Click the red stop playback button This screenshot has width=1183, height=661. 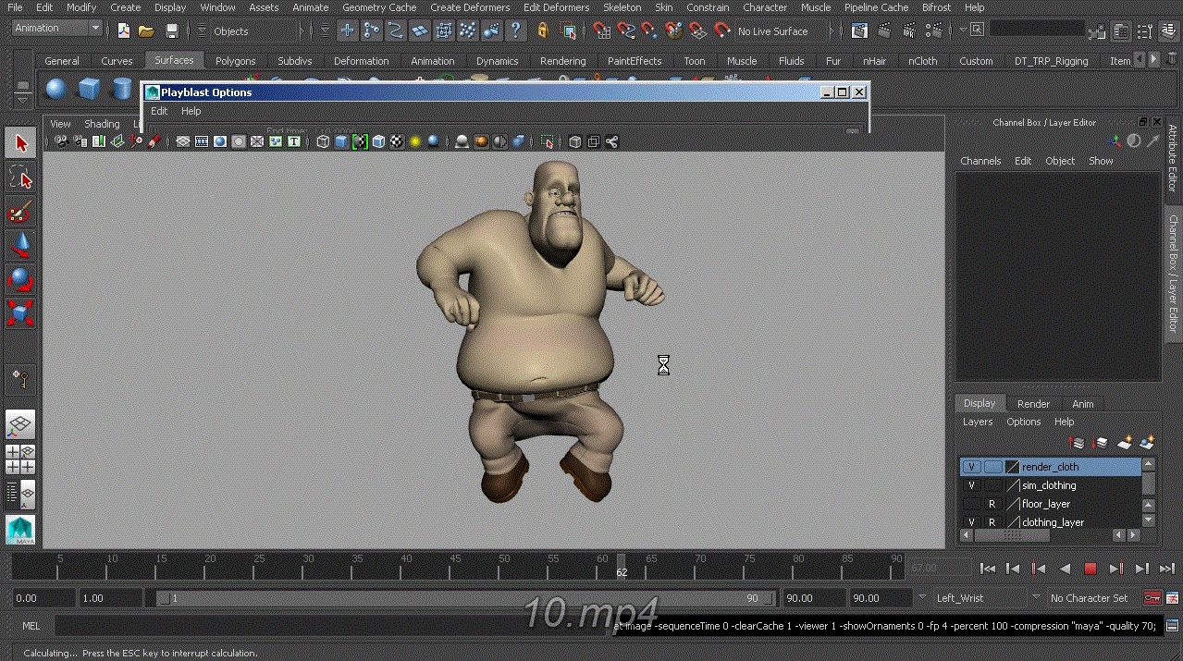point(1091,569)
